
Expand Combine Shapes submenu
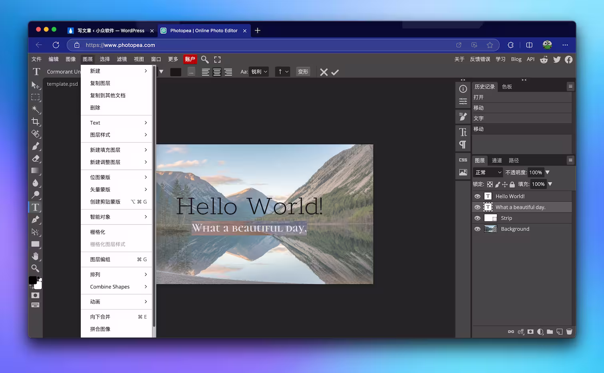(117, 287)
